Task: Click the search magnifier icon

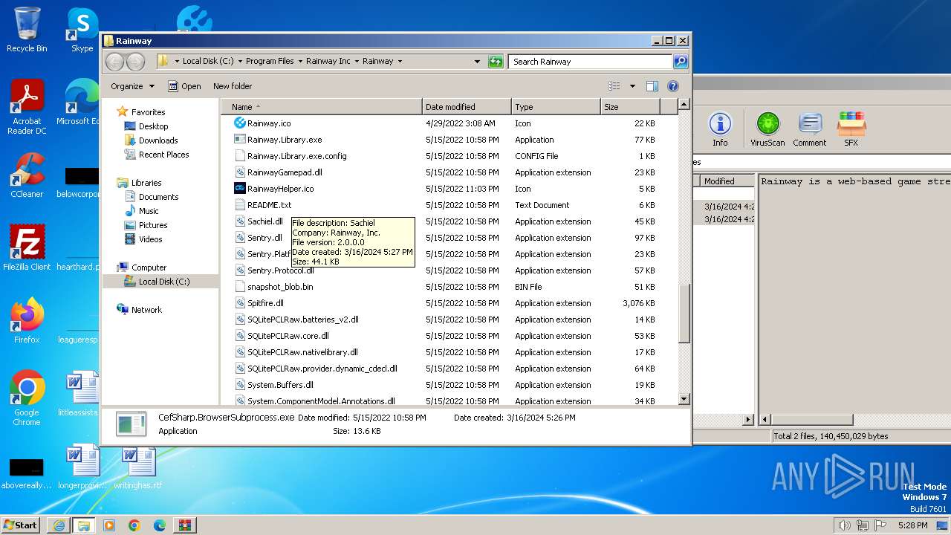Action: pyautogui.click(x=680, y=62)
